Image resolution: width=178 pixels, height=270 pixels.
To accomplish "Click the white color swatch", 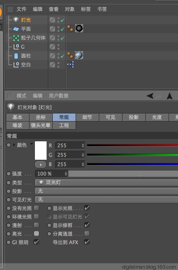I will pyautogui.click(x=41, y=151).
